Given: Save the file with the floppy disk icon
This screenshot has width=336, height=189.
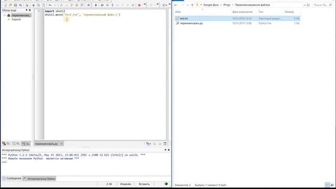Looking at the screenshot, I should point(15,5).
